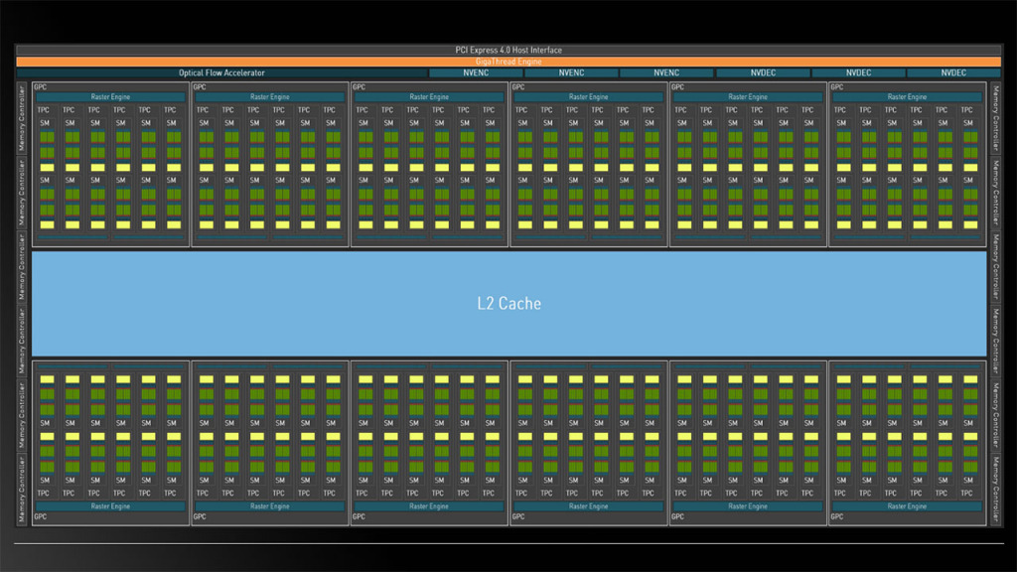Click the topmost Memory Controller on right edge
This screenshot has height=572, width=1017.
click(x=996, y=117)
